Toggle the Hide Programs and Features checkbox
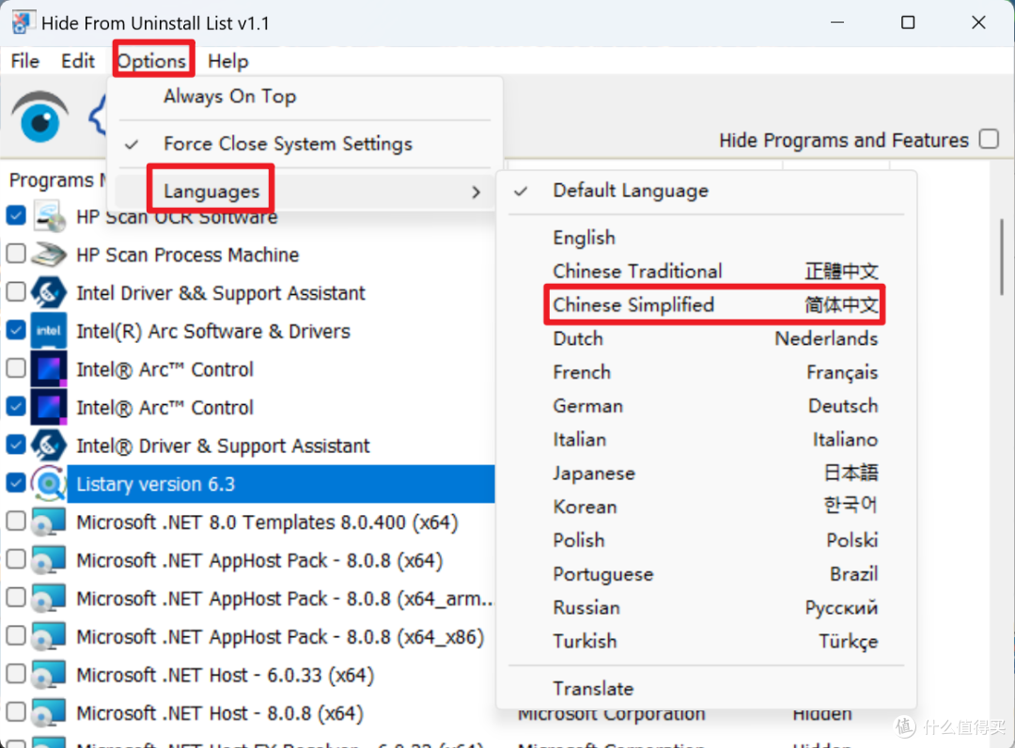 [x=989, y=139]
